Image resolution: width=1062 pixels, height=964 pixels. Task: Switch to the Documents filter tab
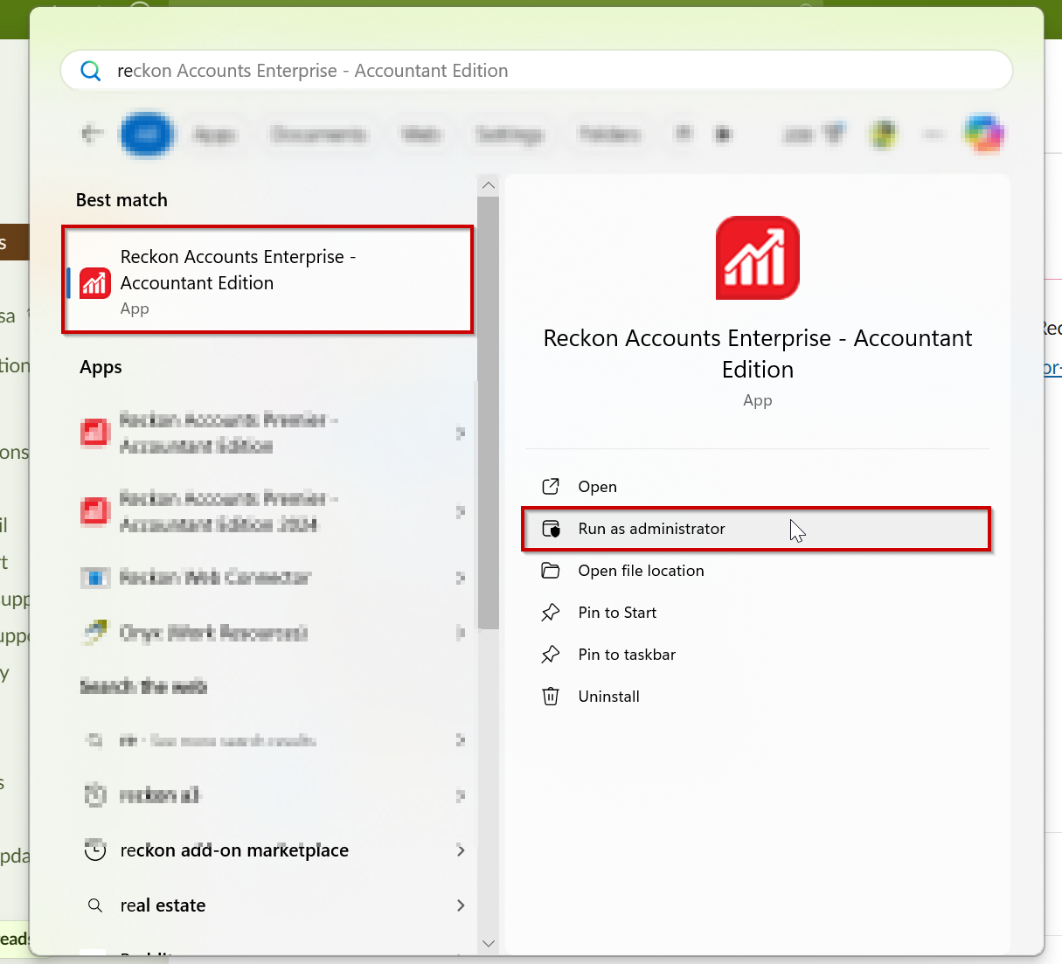click(318, 135)
